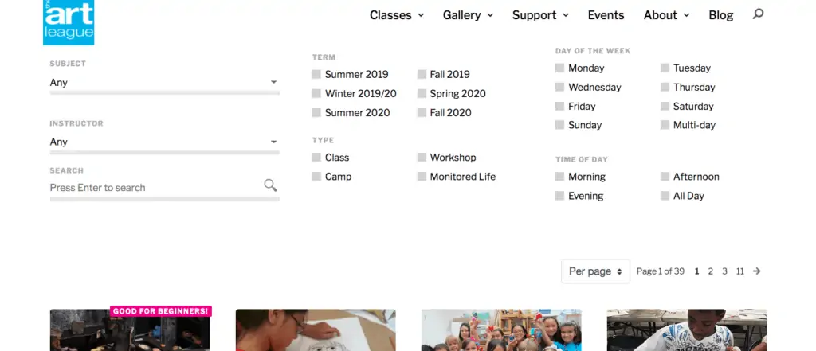Viewport: 816px width, 351px height.
Task: Open the Per page selector
Action: click(595, 271)
